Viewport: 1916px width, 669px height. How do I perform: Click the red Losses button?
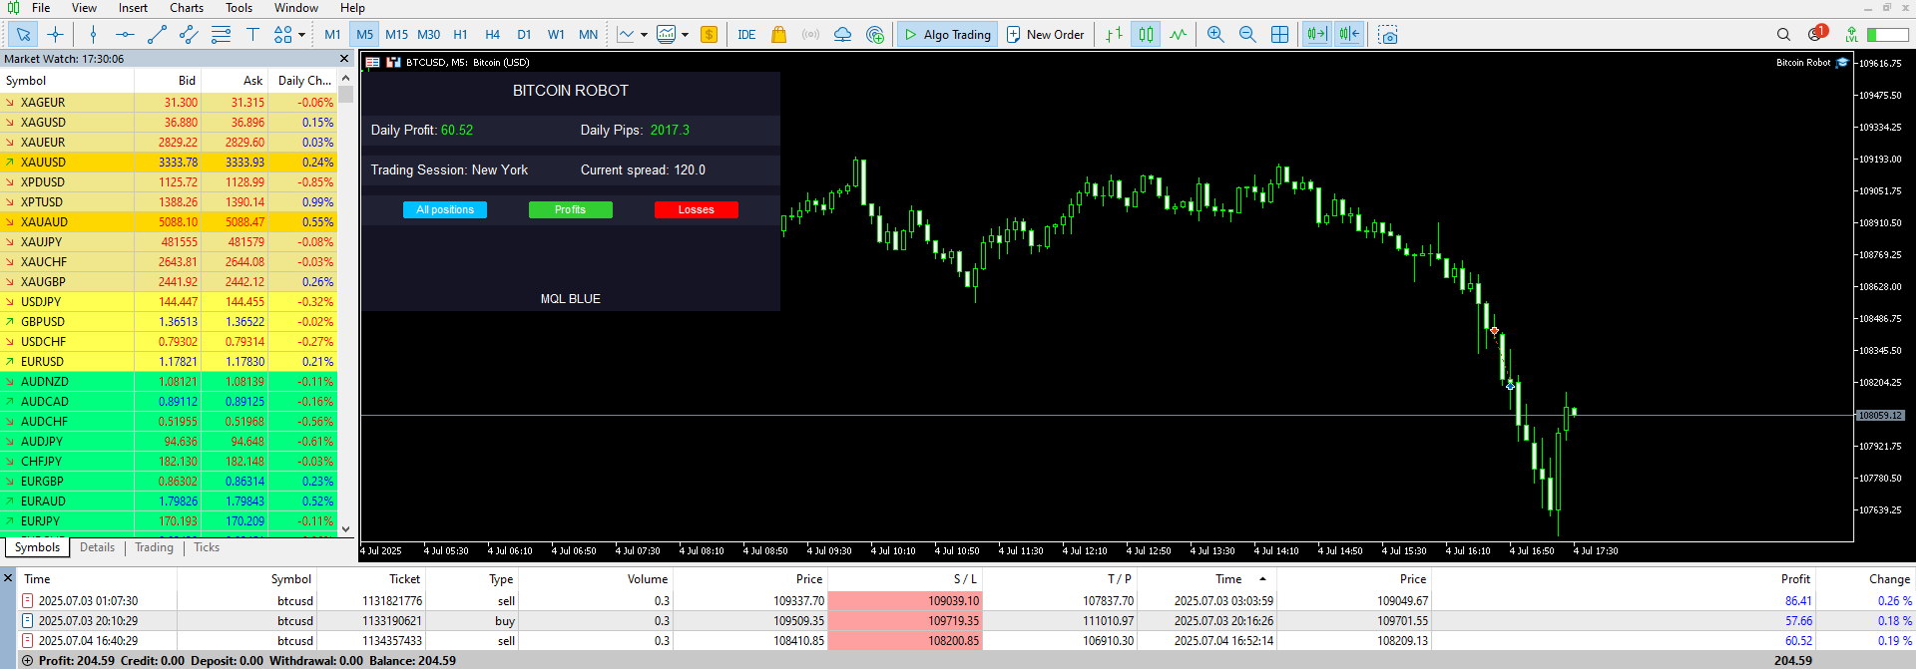coord(696,209)
